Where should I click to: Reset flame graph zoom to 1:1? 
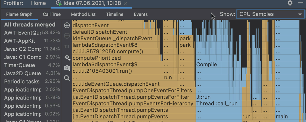67,46
